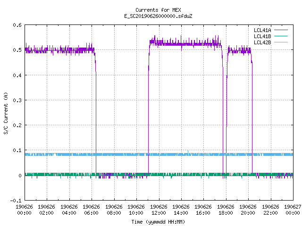Click the y-axis tick value 0.3
This screenshot has height=226, width=302.
pos(17,100)
